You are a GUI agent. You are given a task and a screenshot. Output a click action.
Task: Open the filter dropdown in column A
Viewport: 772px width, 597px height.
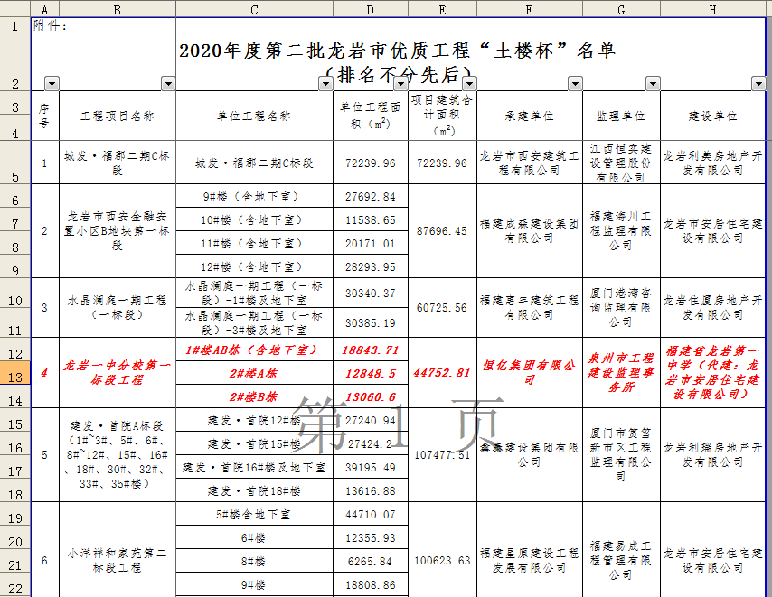tap(51, 83)
